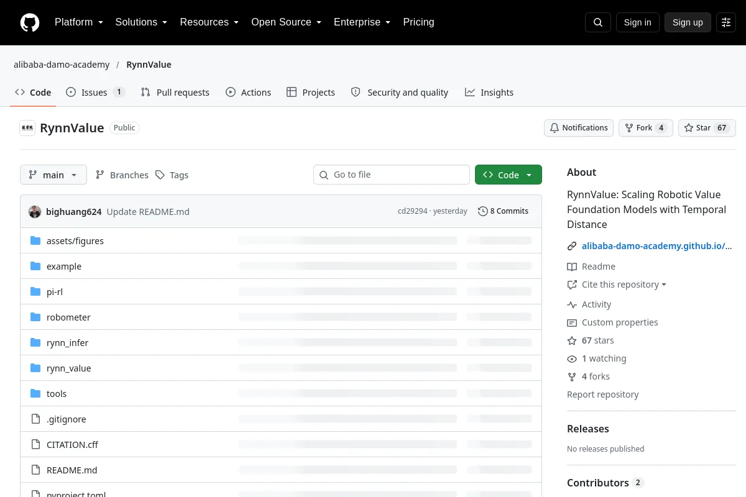Open the Releases heading link
Viewport: 746px width, 497px height.
point(588,429)
